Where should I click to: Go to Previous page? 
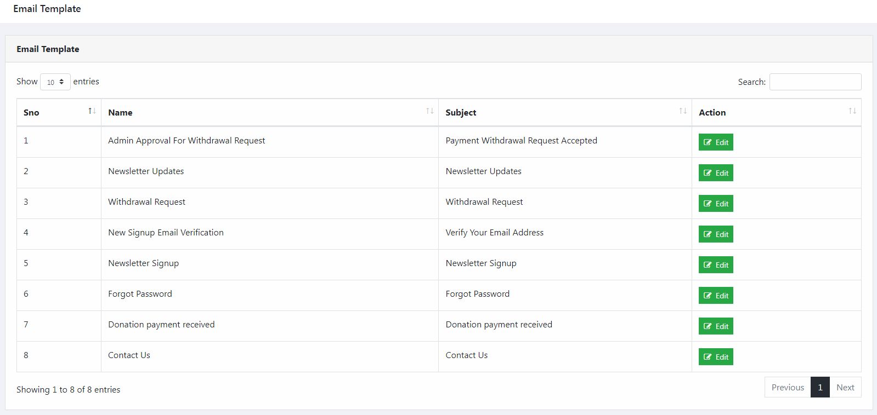point(788,387)
